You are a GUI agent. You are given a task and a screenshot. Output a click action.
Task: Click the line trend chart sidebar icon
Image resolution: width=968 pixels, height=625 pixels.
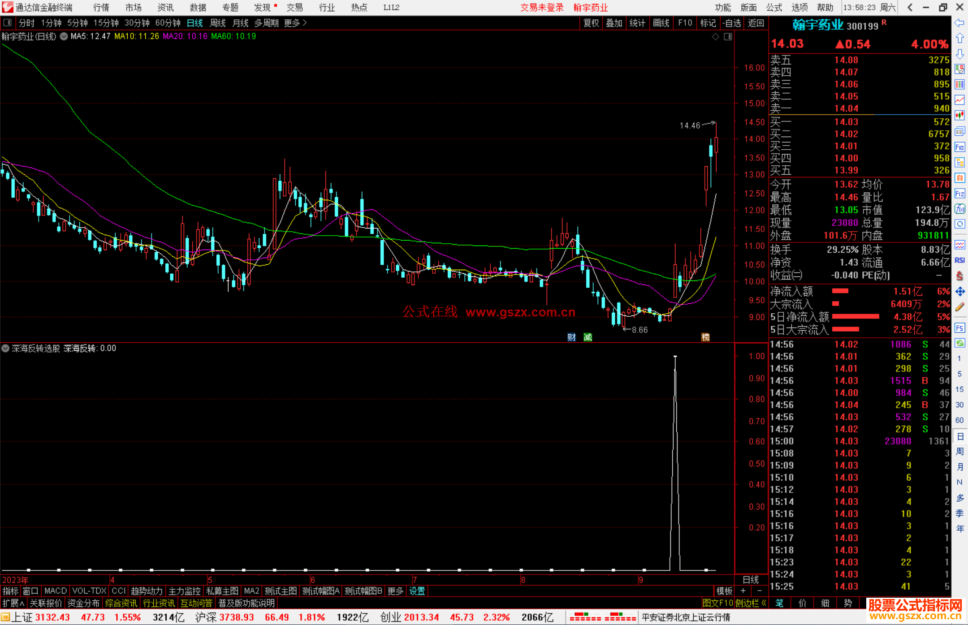[959, 100]
